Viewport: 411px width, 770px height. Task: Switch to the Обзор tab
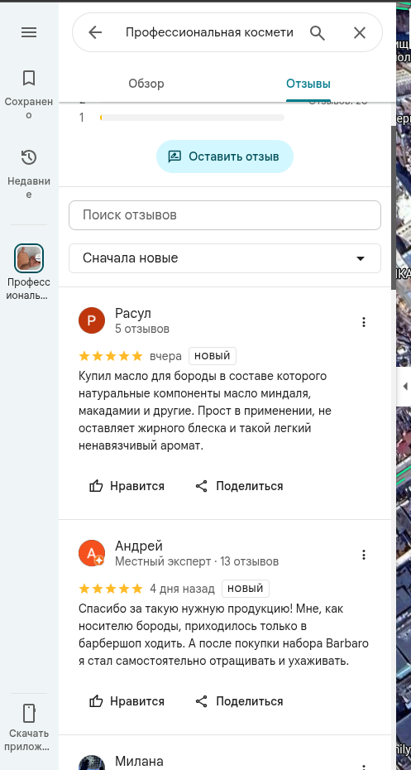[146, 84]
